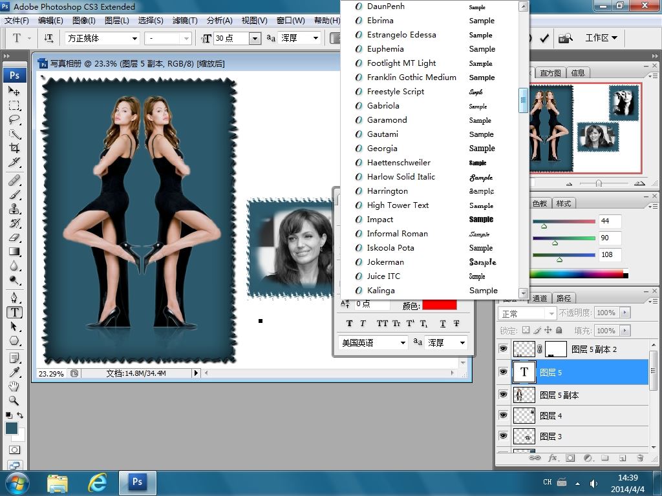
Task: Select the Zoom magnifier tool
Action: pyautogui.click(x=14, y=400)
